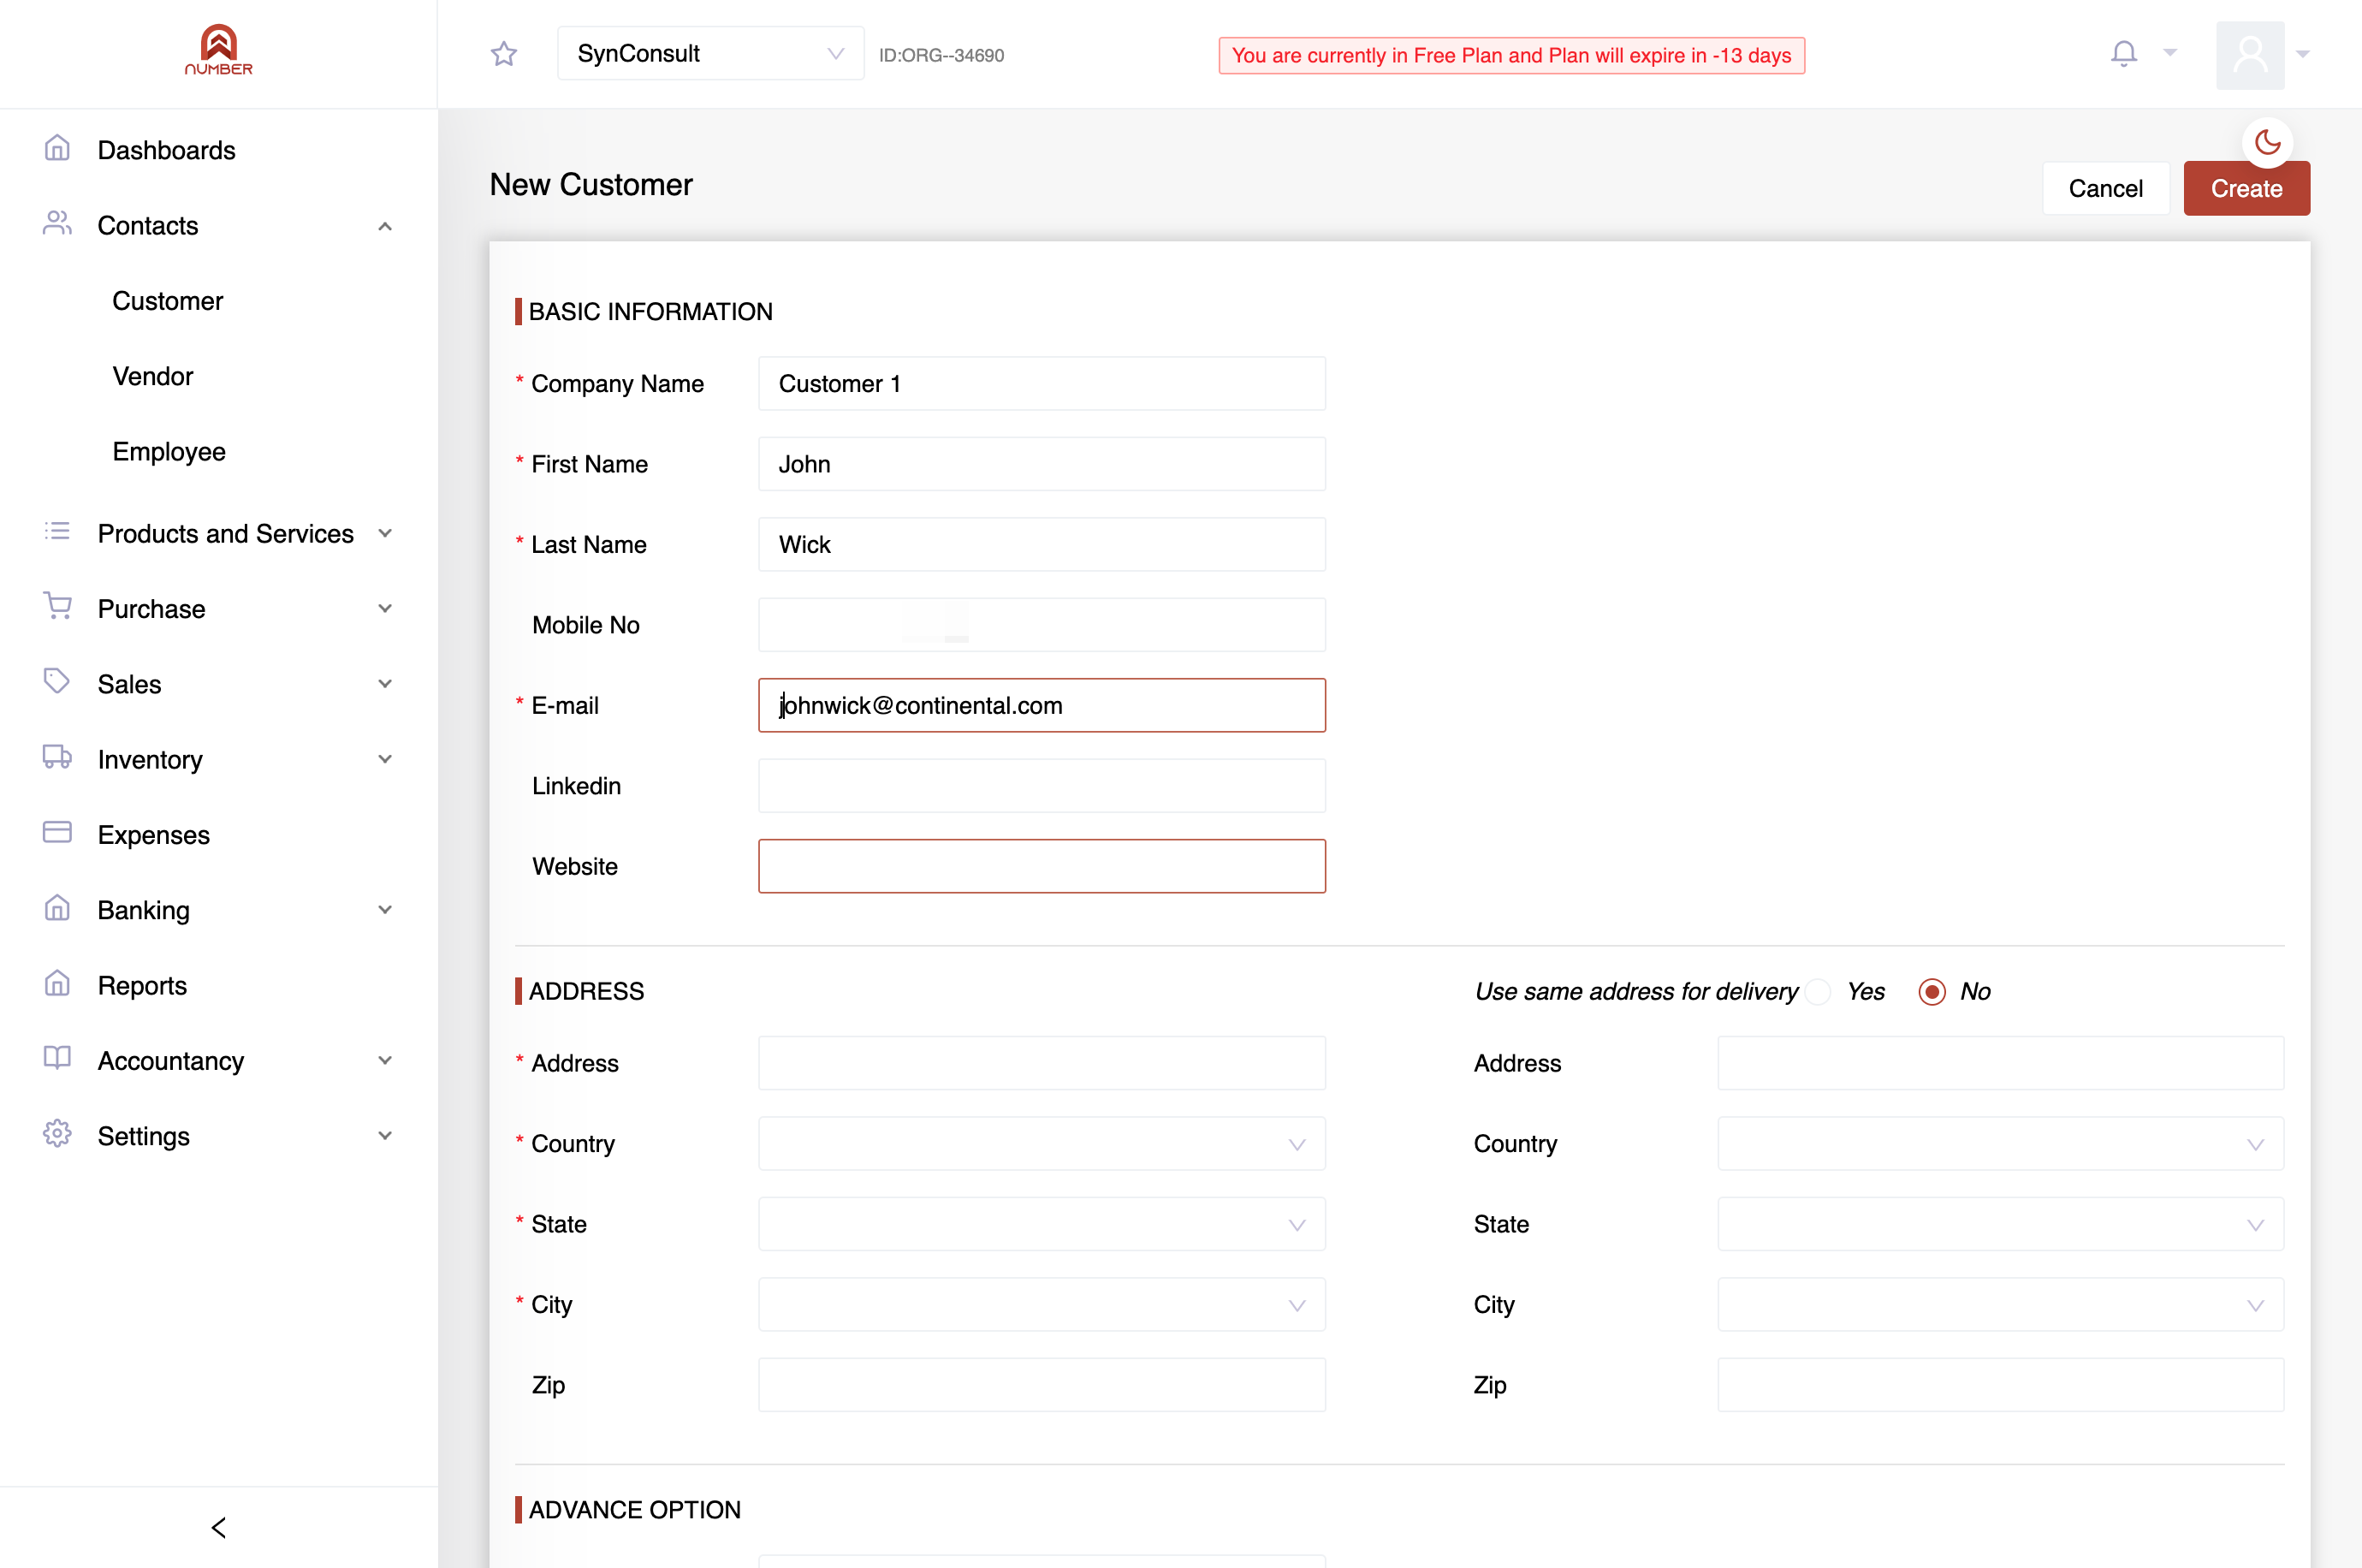Viewport: 2362px width, 1568px height.
Task: Click the Banking building icon
Action: point(57,908)
